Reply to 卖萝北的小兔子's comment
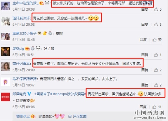This screenshot has height=121, width=168. 143,40
